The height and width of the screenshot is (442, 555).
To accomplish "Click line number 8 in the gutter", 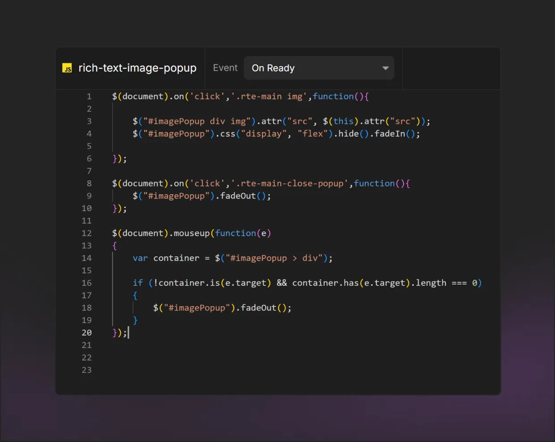I will click(89, 183).
